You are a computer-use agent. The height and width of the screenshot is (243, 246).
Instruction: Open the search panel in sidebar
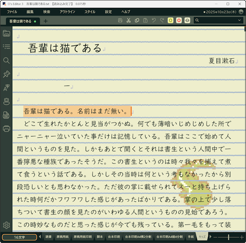click(x=6, y=60)
